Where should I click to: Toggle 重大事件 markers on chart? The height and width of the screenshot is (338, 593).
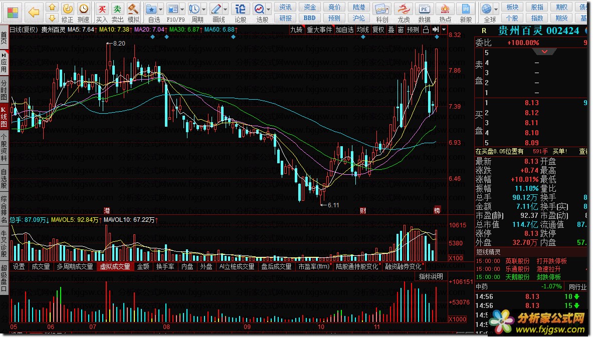click(319, 30)
